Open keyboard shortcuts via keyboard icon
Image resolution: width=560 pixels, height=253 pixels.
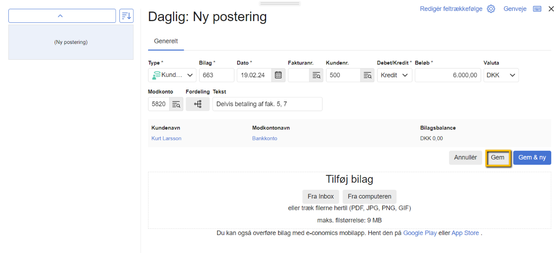click(537, 8)
